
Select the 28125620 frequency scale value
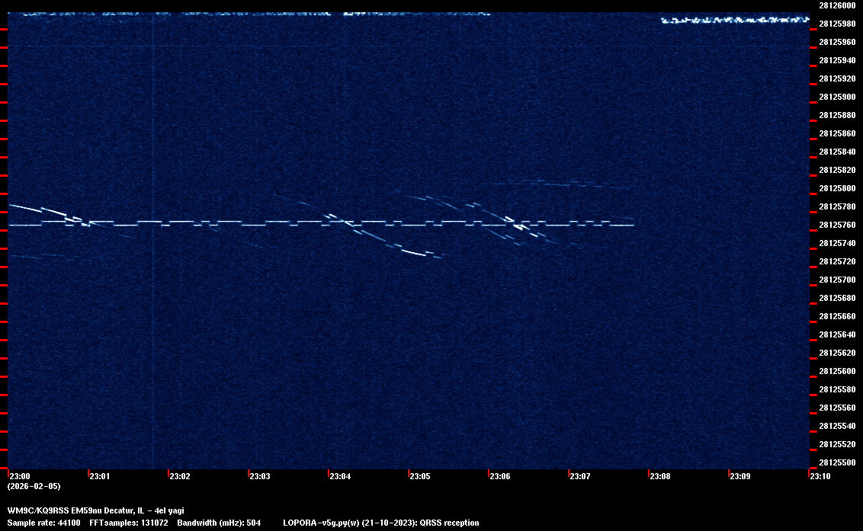point(836,353)
